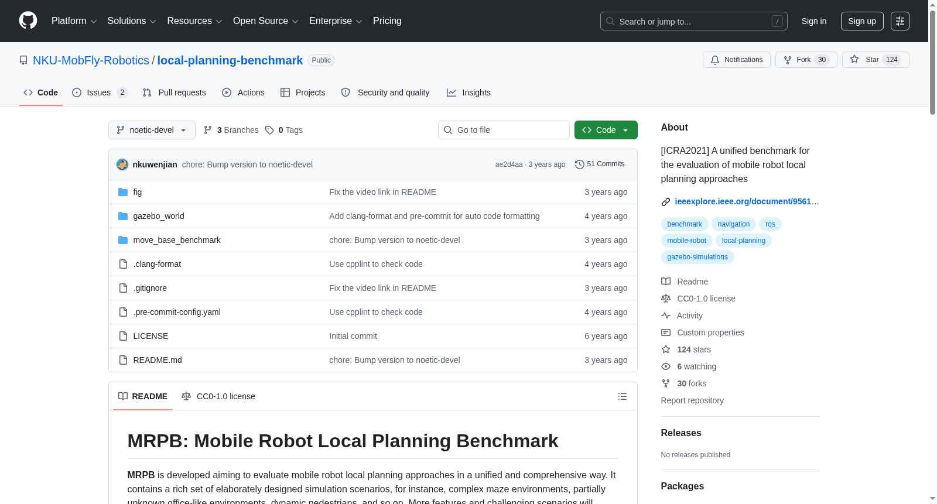Viewport: 937px width, 504px height.
Task: Open the GitHub home logo
Action: [28, 20]
